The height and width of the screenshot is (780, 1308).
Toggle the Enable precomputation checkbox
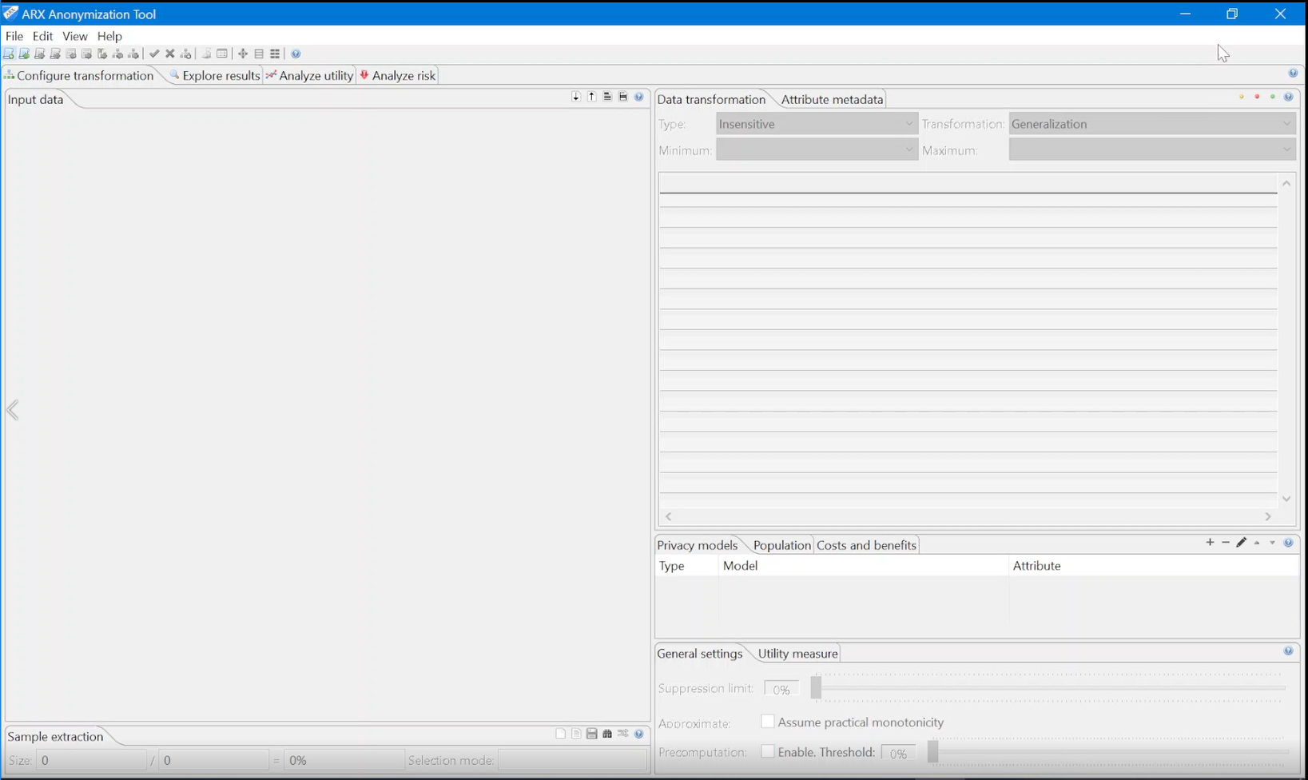(x=767, y=752)
